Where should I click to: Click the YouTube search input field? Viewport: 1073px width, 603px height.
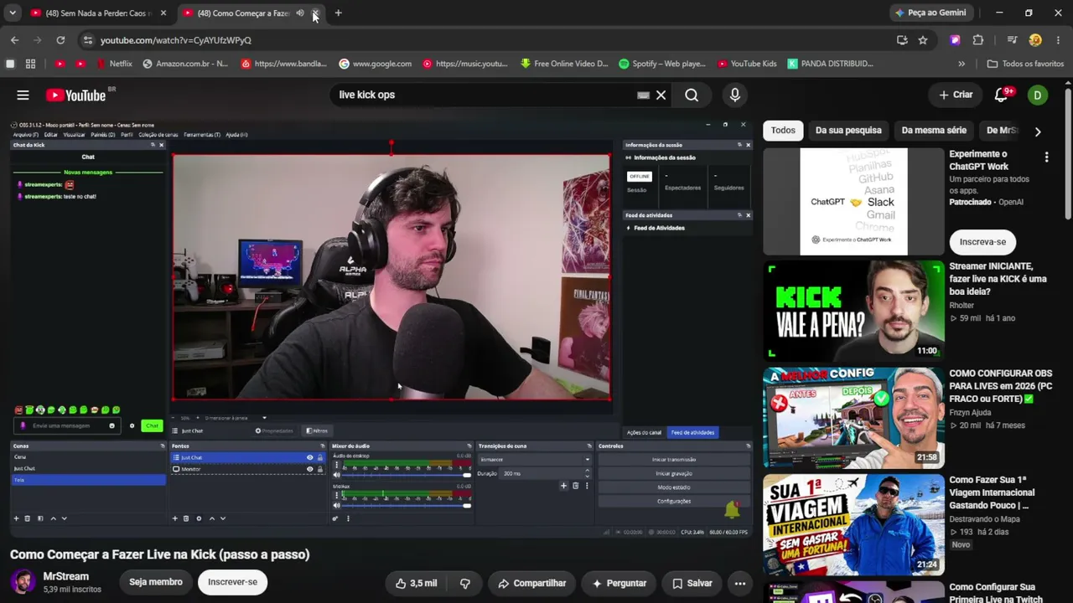[486, 95]
